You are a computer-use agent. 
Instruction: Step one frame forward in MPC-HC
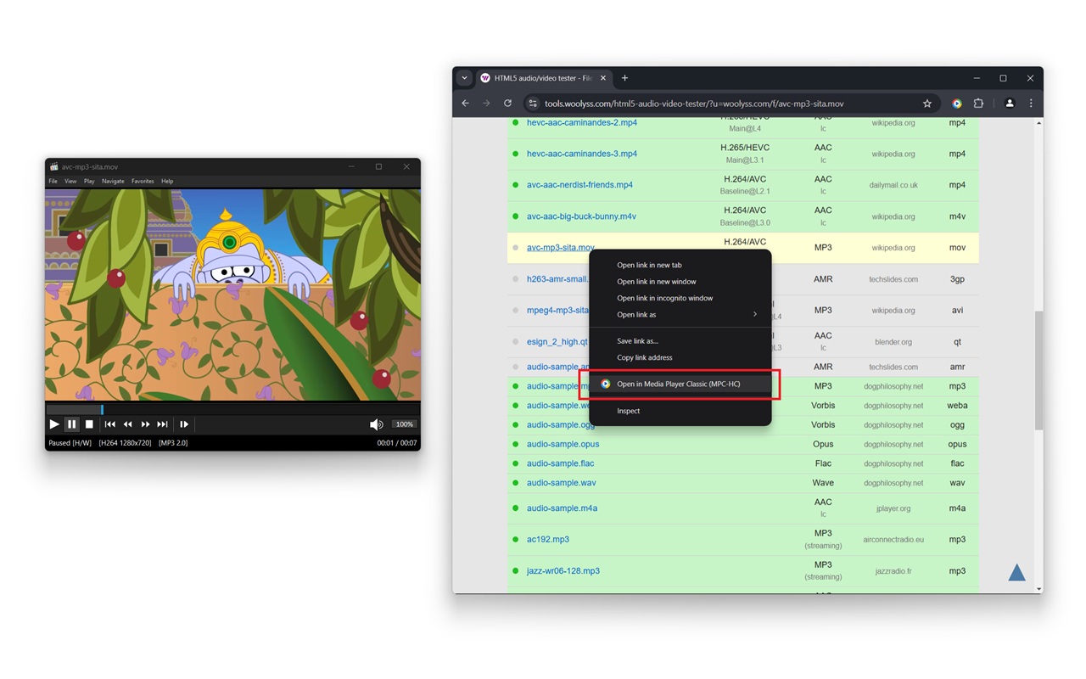pyautogui.click(x=184, y=424)
